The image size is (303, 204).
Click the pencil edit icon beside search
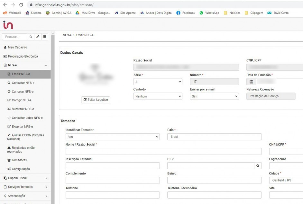point(38,37)
